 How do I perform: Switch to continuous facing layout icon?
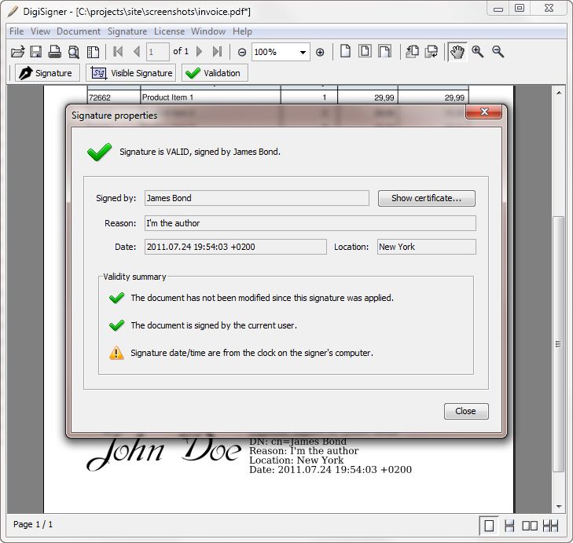pos(550,526)
